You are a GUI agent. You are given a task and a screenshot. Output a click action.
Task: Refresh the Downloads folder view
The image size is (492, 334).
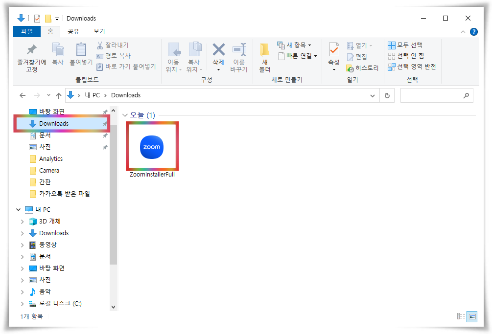(387, 95)
